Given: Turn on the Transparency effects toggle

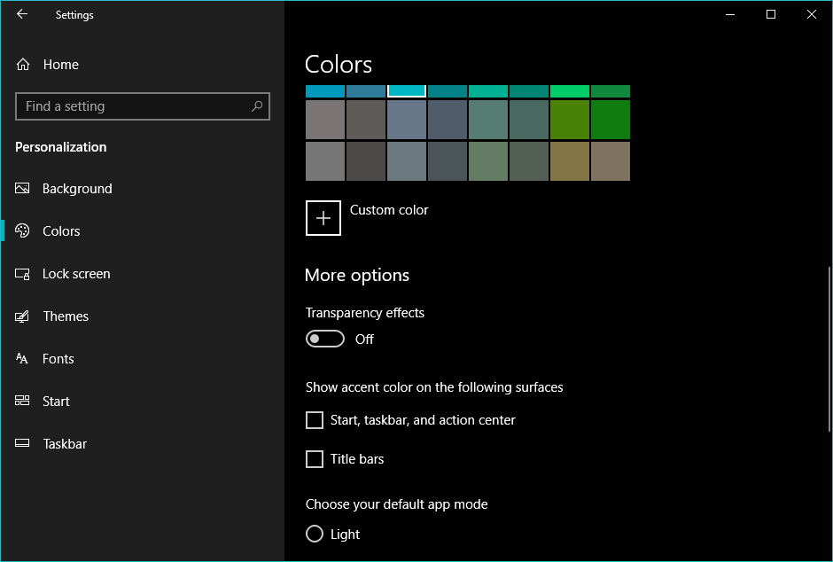Looking at the screenshot, I should pyautogui.click(x=325, y=340).
